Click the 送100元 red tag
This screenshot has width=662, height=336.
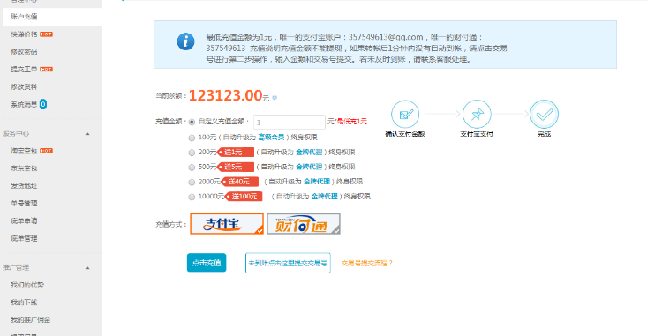244,197
